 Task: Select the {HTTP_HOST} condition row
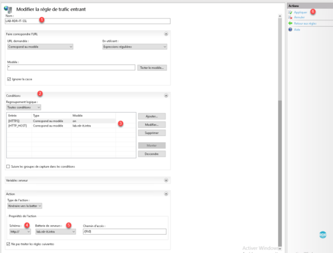click(61, 126)
